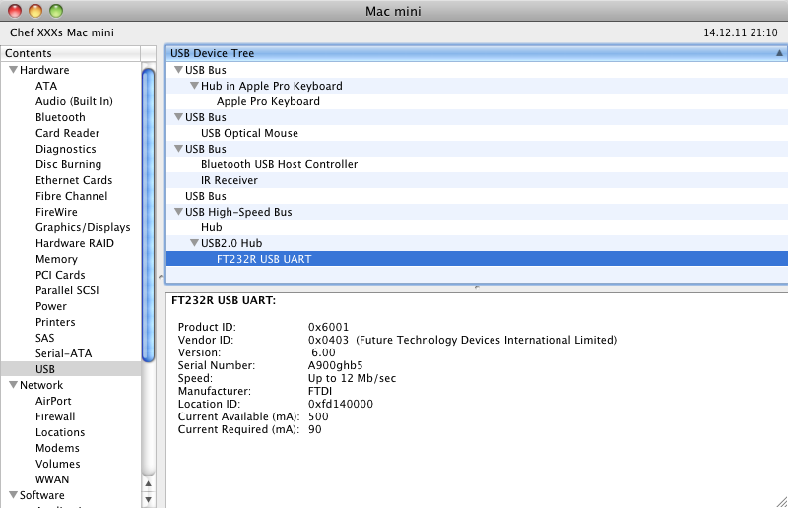Open AirPort network info
The width and height of the screenshot is (788, 508).
[53, 401]
